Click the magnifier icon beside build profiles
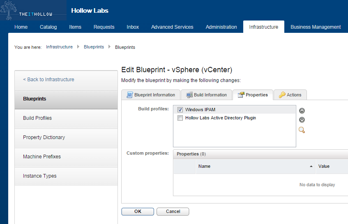Screen dimensions: 348x224 point(302,130)
